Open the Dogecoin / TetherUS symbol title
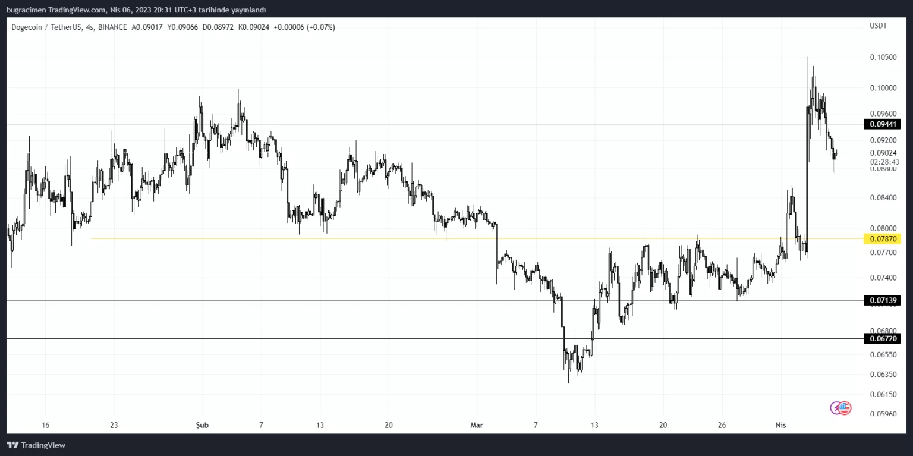This screenshot has height=456, width=913. pyautogui.click(x=46, y=27)
